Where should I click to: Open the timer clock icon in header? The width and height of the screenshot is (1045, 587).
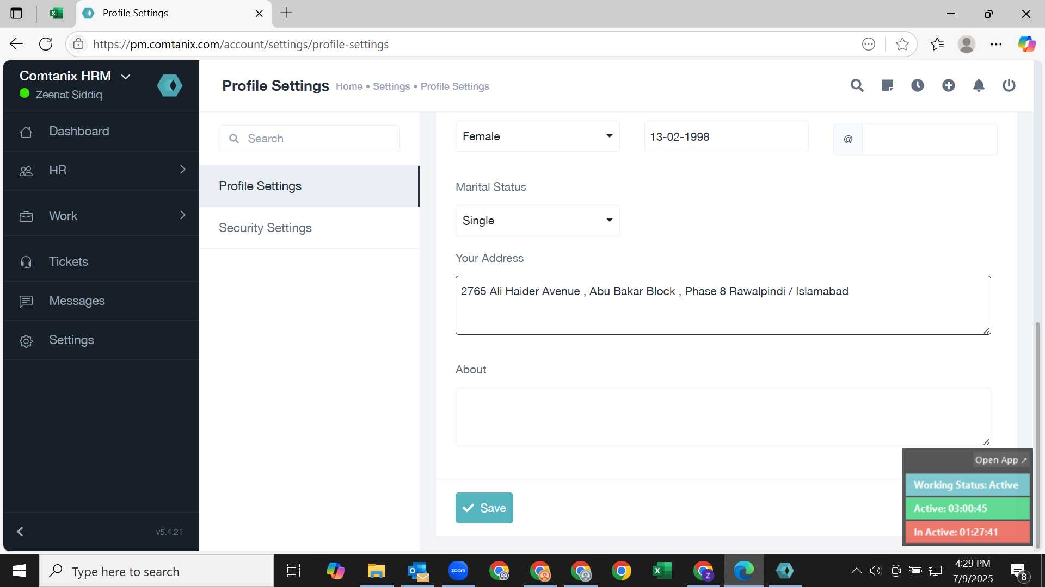click(918, 85)
